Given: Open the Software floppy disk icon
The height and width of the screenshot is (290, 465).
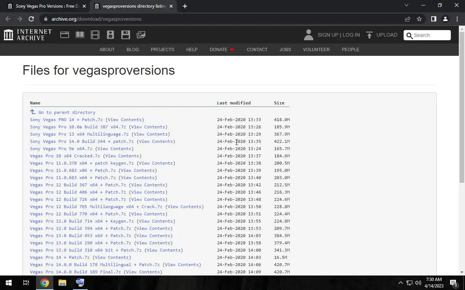Looking at the screenshot, I should (126, 35).
